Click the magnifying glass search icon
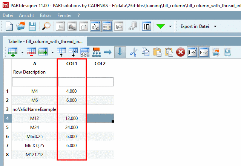This screenshot has width=241, height=166. 46,26
